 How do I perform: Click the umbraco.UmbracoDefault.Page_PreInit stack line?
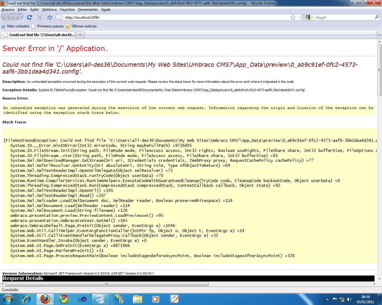tap(93, 226)
